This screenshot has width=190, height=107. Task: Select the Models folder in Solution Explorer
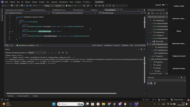(x=158, y=68)
